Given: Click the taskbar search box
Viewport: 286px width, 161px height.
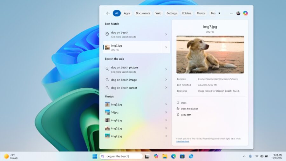Looking at the screenshot, I should tap(121, 156).
